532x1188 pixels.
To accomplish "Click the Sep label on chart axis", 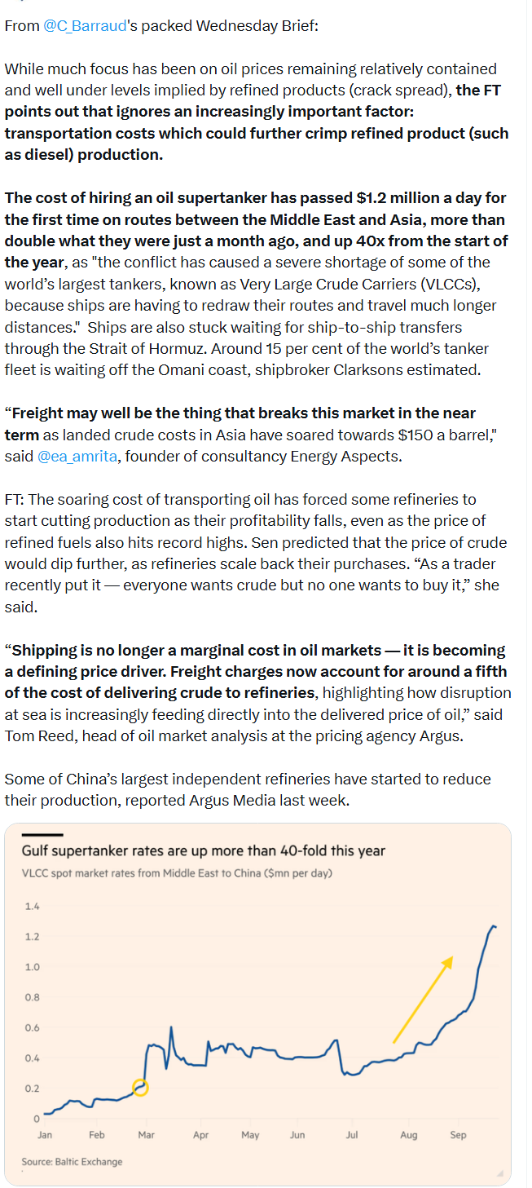I will pos(458,1134).
